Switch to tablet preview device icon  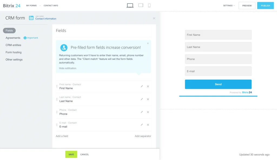(141, 5)
